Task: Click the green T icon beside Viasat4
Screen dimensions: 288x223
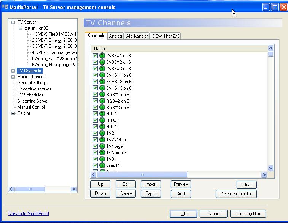Action: [x=102, y=165]
